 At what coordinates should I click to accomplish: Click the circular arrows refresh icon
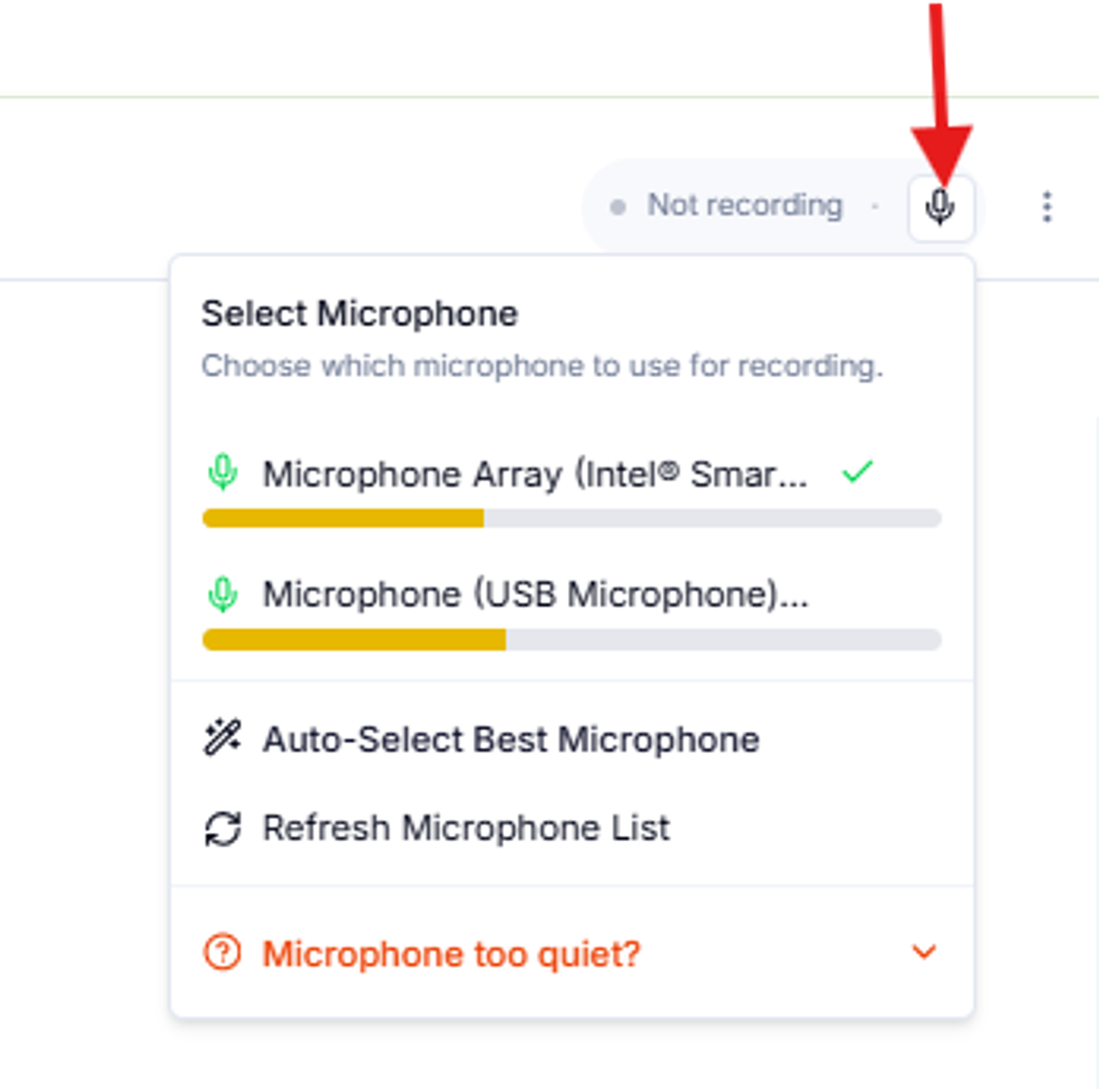pos(223,828)
